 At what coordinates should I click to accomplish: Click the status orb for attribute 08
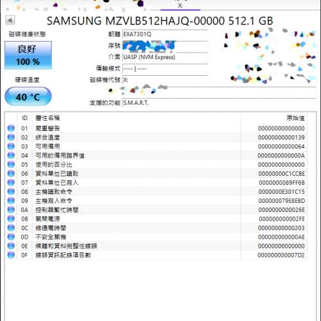[x=11, y=191]
